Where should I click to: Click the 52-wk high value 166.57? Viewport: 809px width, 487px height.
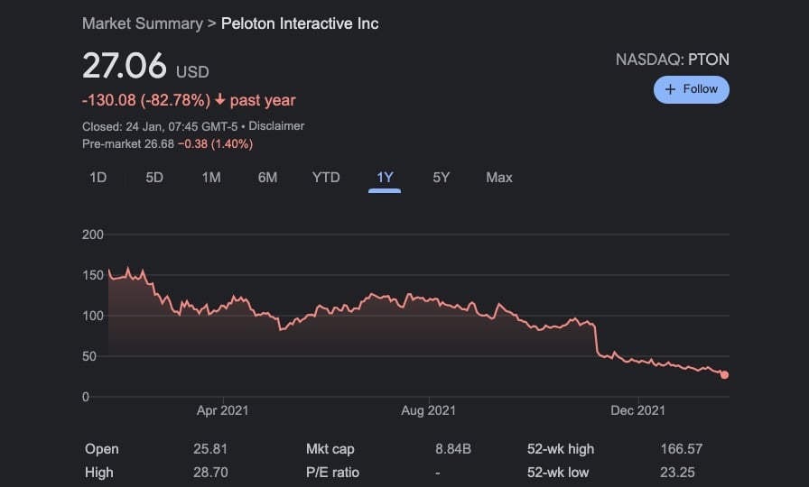pyautogui.click(x=681, y=449)
